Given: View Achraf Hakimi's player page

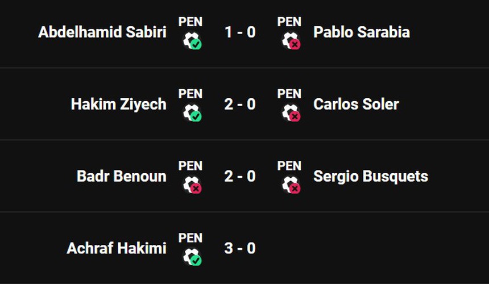Looking at the screenshot, I should point(117,249).
